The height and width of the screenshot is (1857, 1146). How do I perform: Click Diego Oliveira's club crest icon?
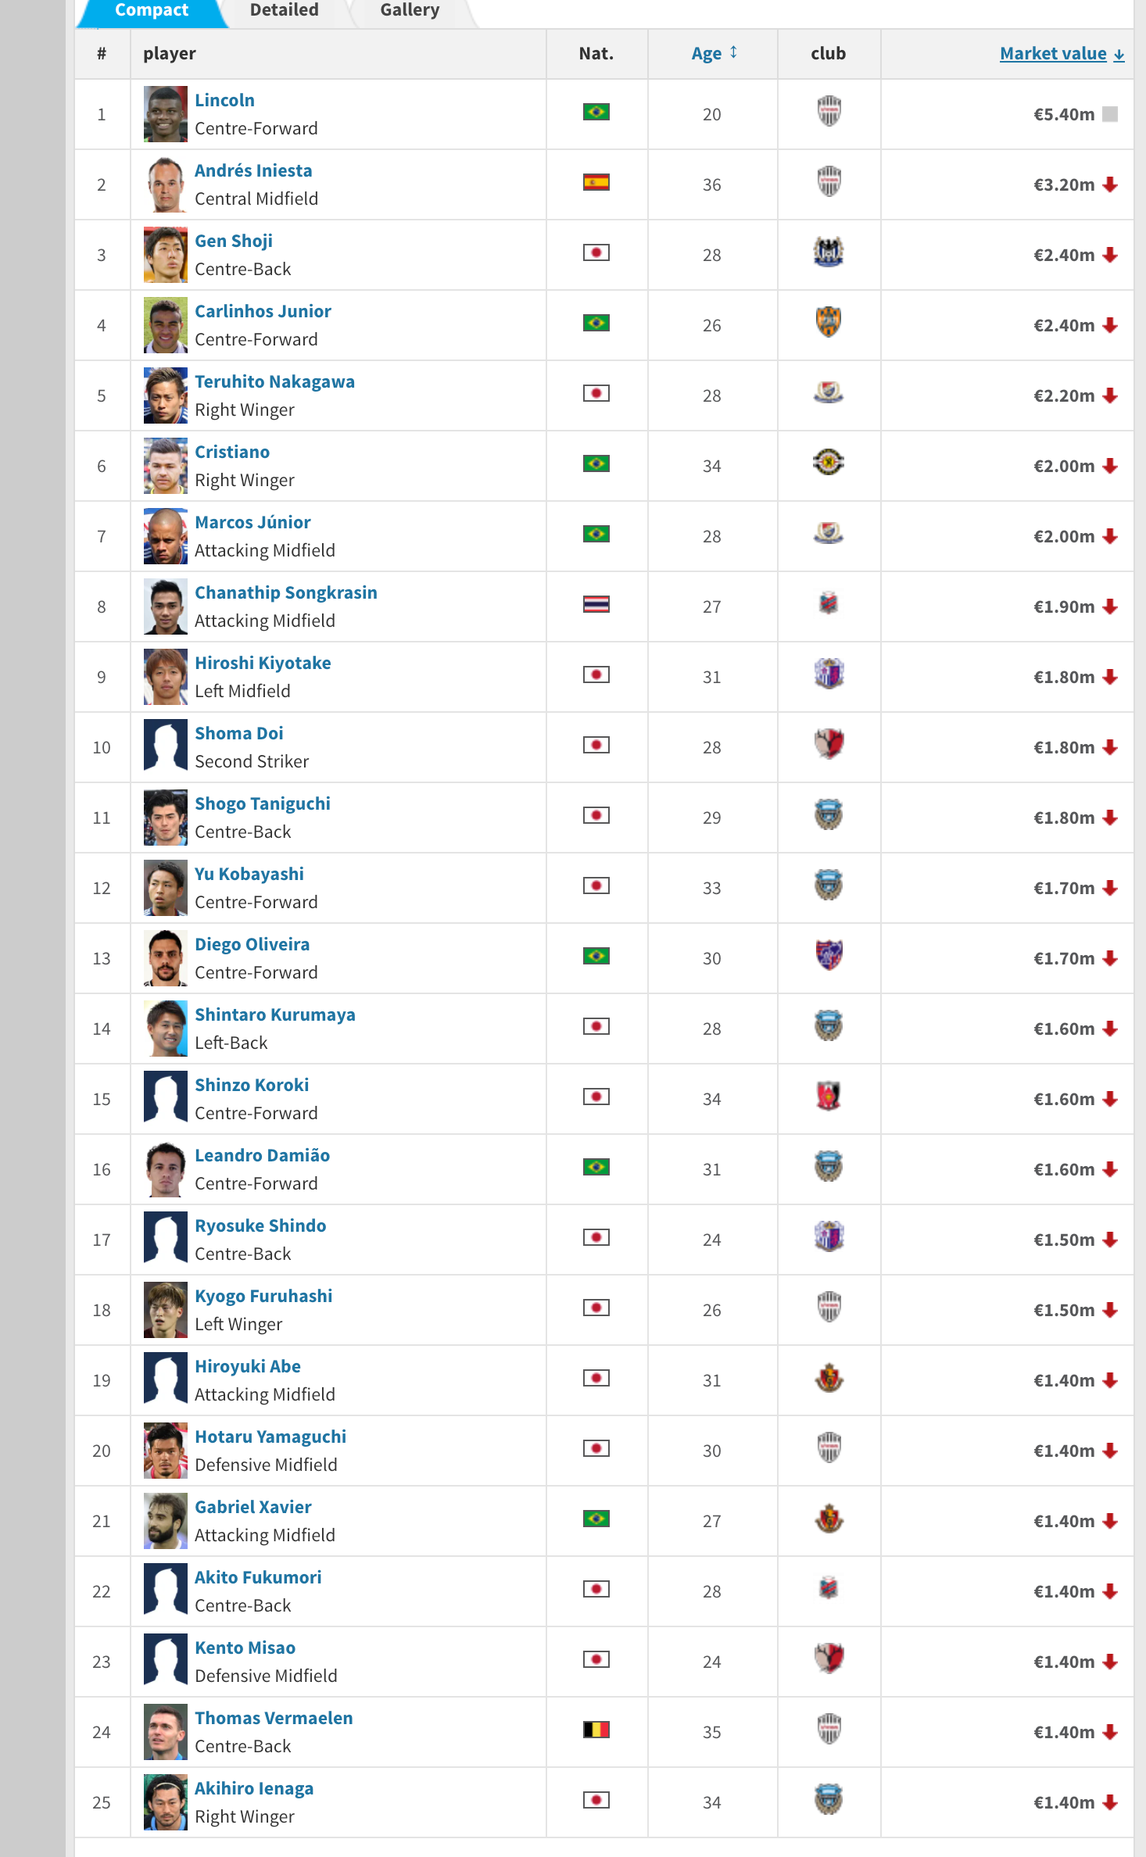pyautogui.click(x=829, y=955)
